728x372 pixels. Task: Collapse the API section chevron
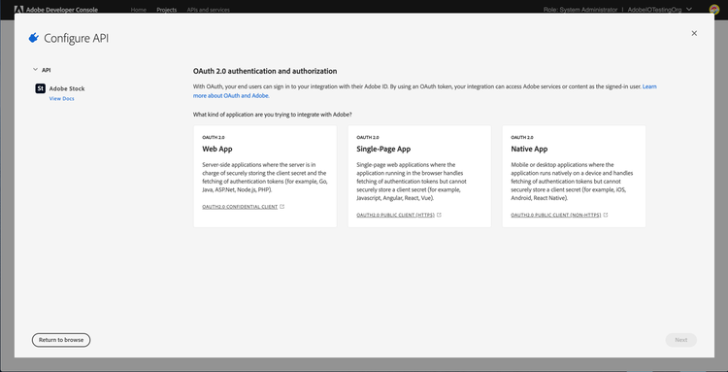pos(35,70)
